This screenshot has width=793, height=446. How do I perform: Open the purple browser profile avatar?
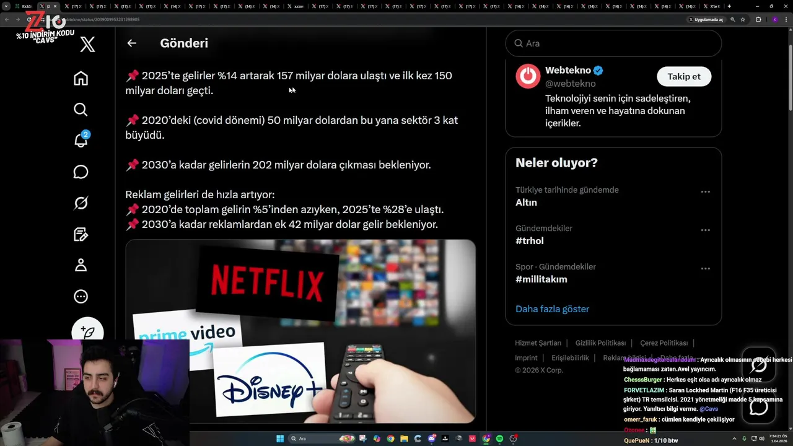tap(775, 19)
